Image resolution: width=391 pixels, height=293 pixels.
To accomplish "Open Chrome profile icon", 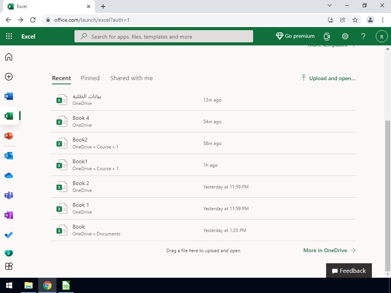I will click(370, 20).
